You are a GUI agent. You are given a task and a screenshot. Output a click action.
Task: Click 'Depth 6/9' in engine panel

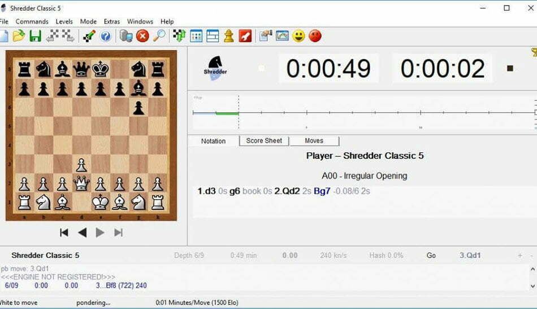tap(189, 255)
